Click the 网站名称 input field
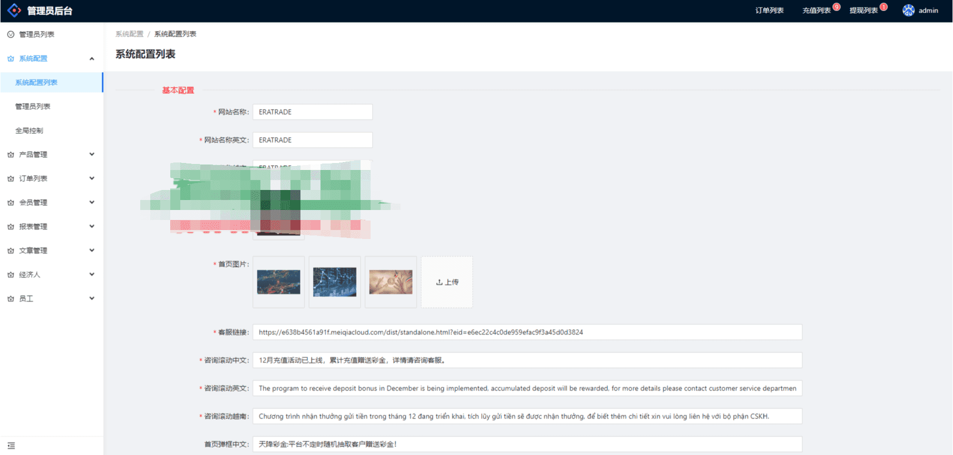 (x=312, y=112)
